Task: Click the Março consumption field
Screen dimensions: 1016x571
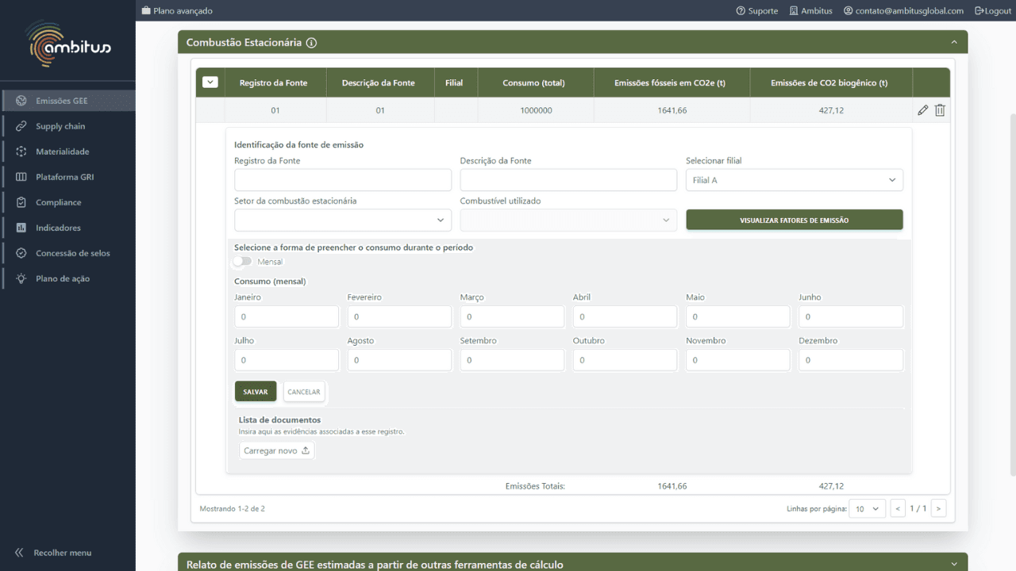Action: [x=512, y=316]
